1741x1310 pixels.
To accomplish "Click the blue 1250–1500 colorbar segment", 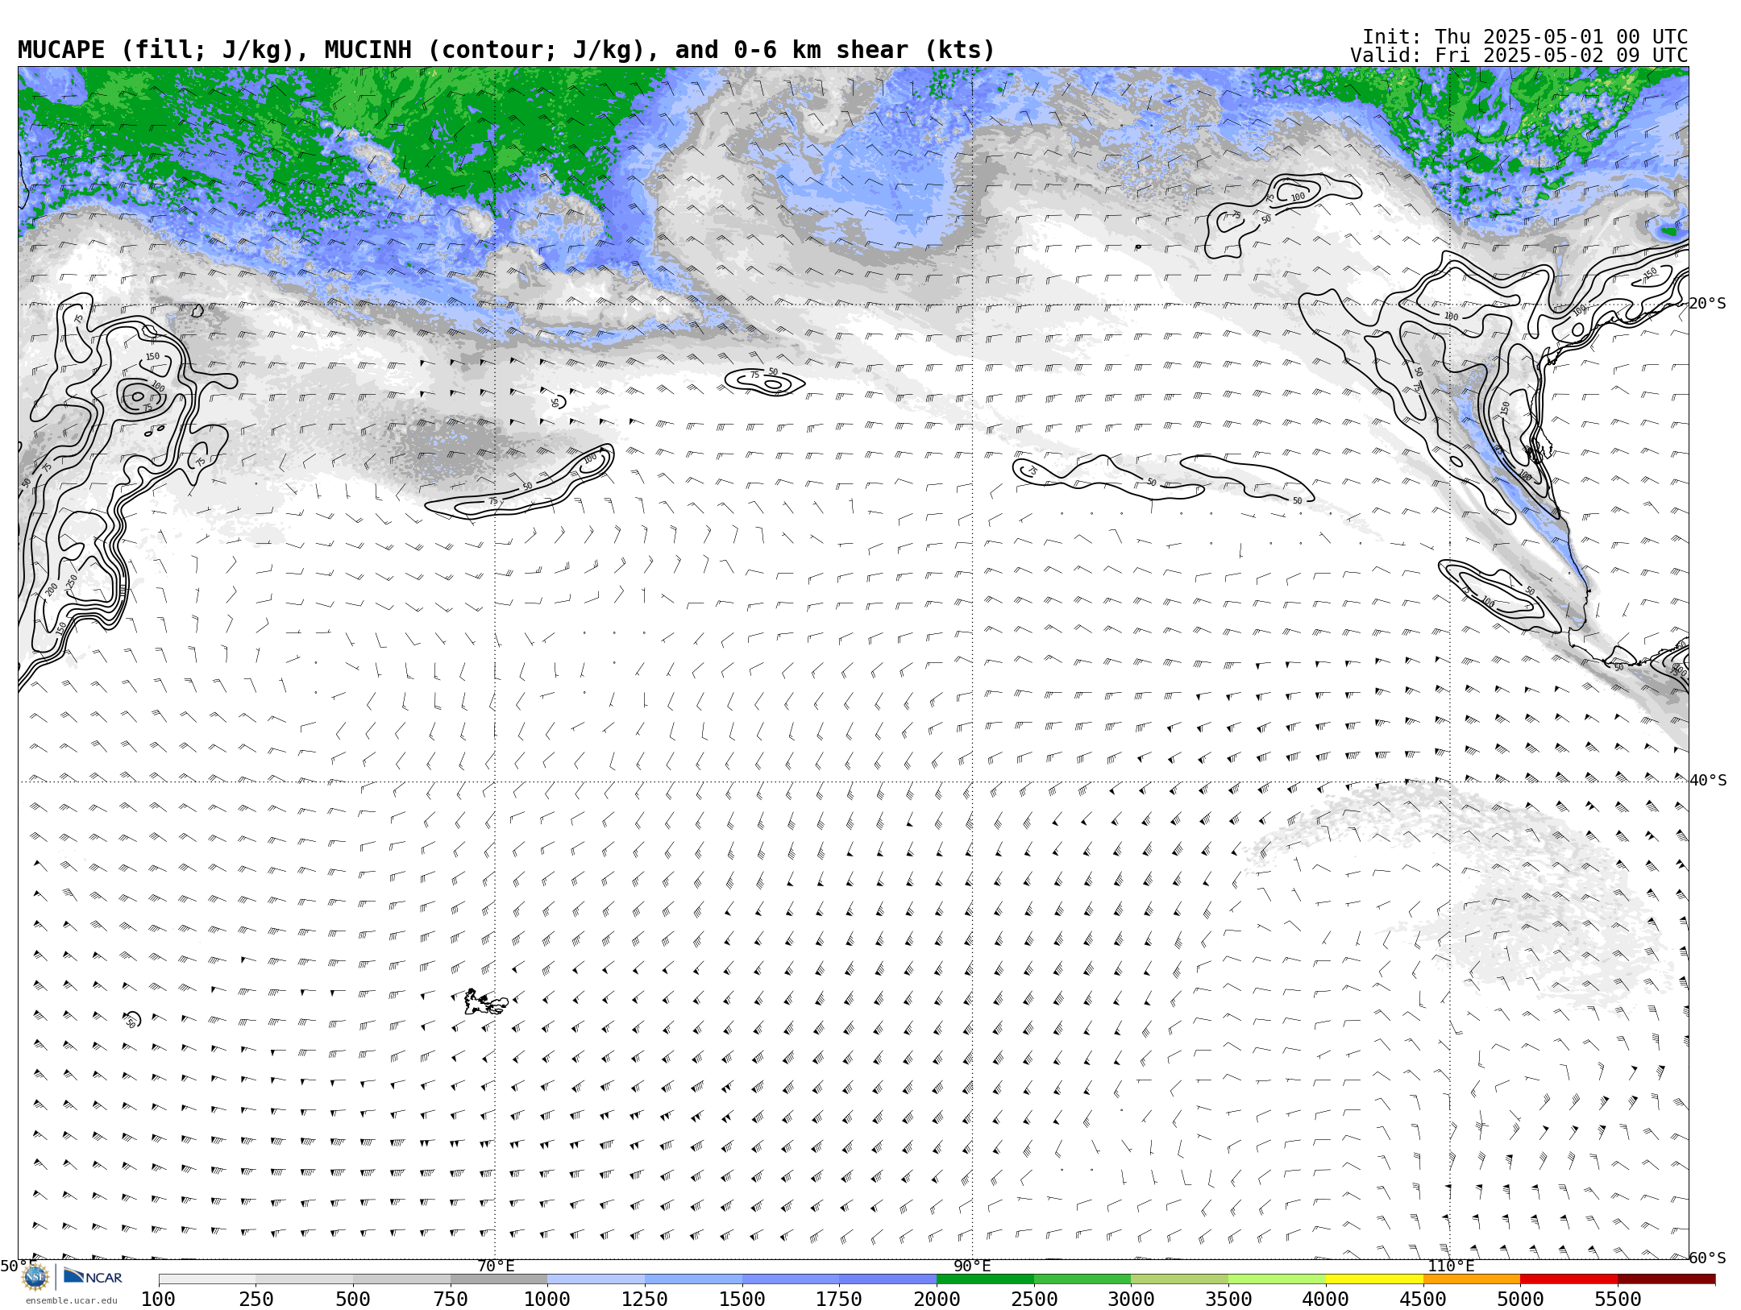I will pyautogui.click(x=693, y=1279).
